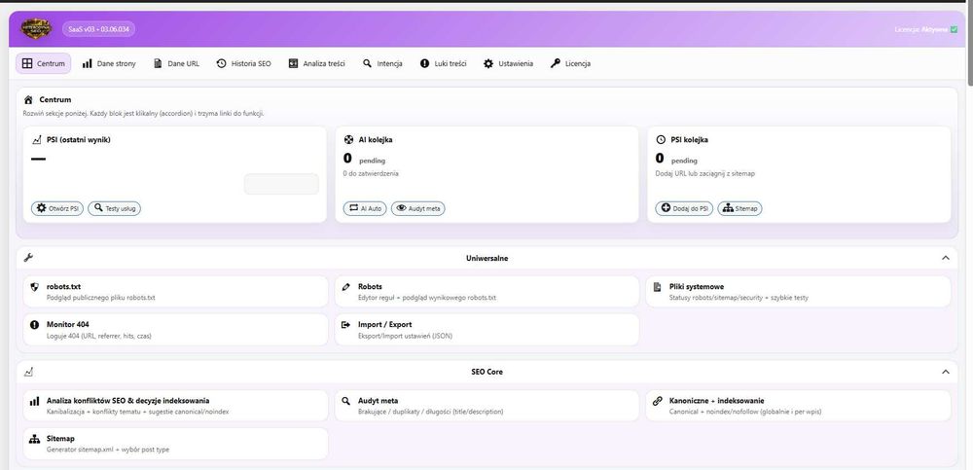Viewport: 973px width, 470px height.
Task: Click 'Generator sitemap.xml' description text
Action: pyautogui.click(x=107, y=450)
